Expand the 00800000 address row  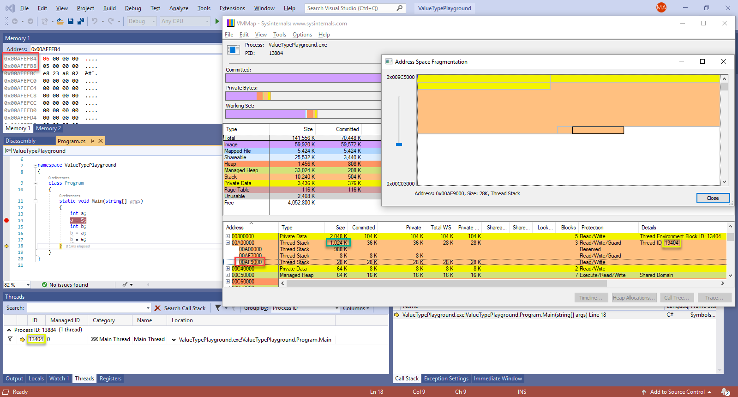(228, 236)
